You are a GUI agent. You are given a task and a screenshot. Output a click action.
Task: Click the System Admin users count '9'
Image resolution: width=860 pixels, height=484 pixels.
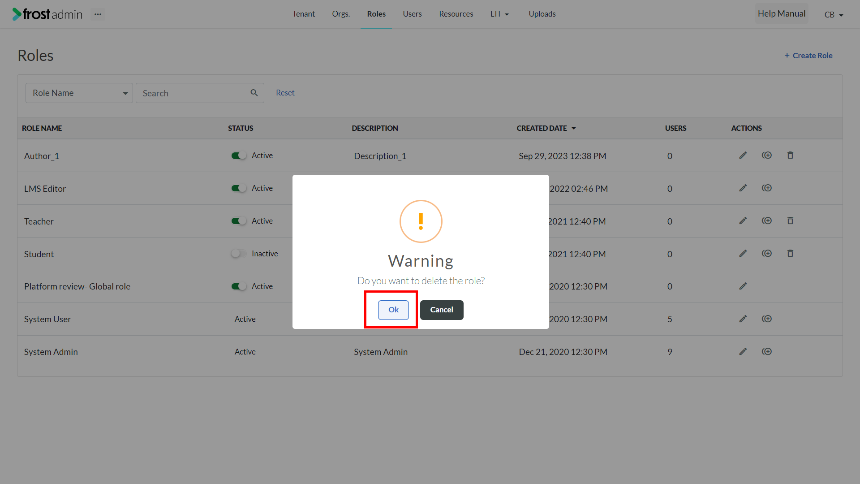tap(670, 352)
